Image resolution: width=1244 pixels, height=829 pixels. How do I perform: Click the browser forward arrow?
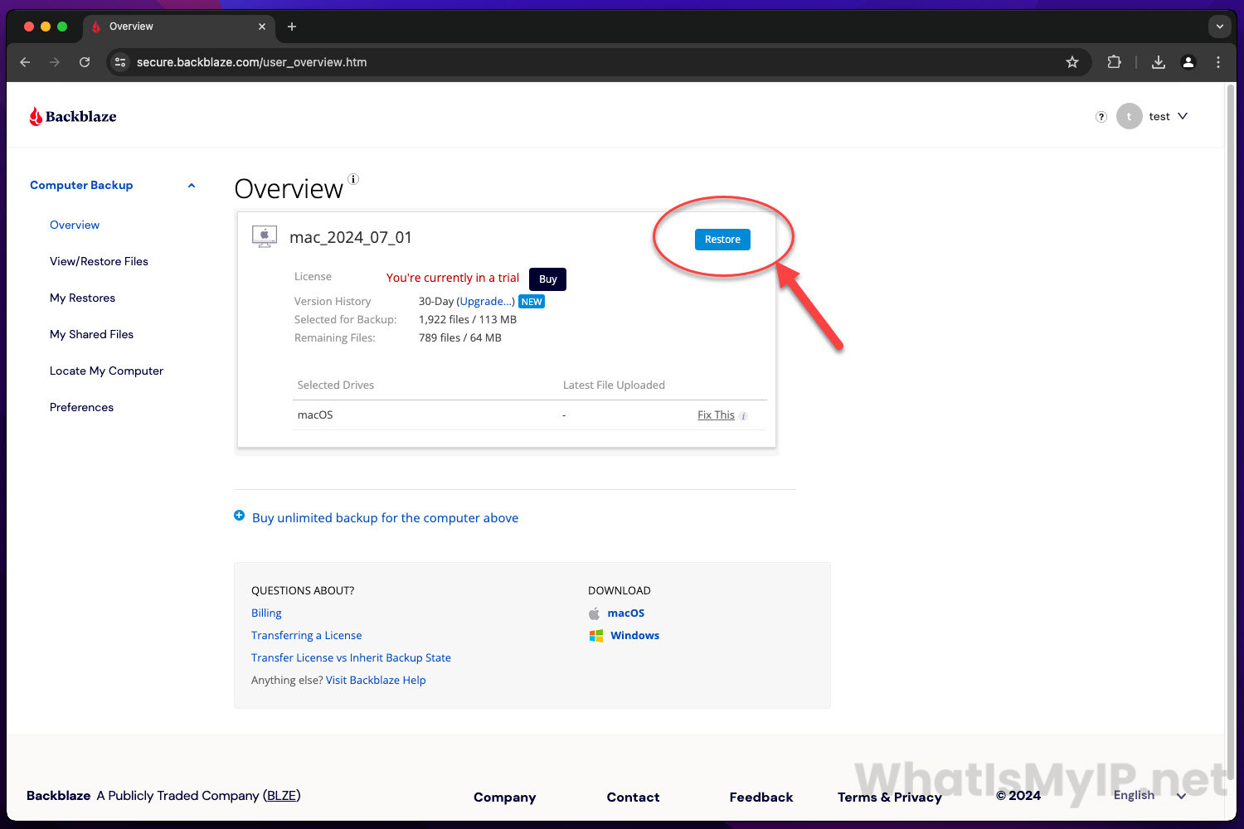point(55,62)
